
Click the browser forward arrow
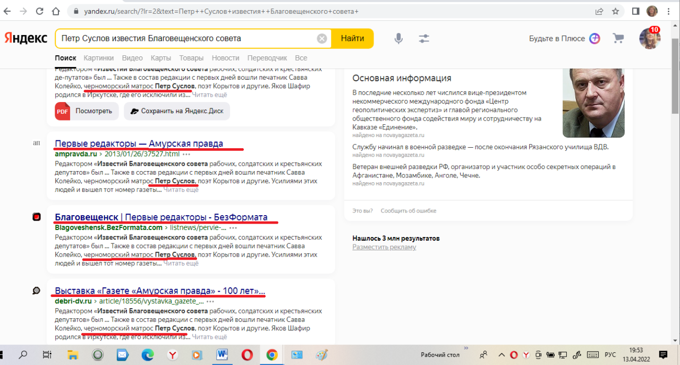tap(23, 11)
